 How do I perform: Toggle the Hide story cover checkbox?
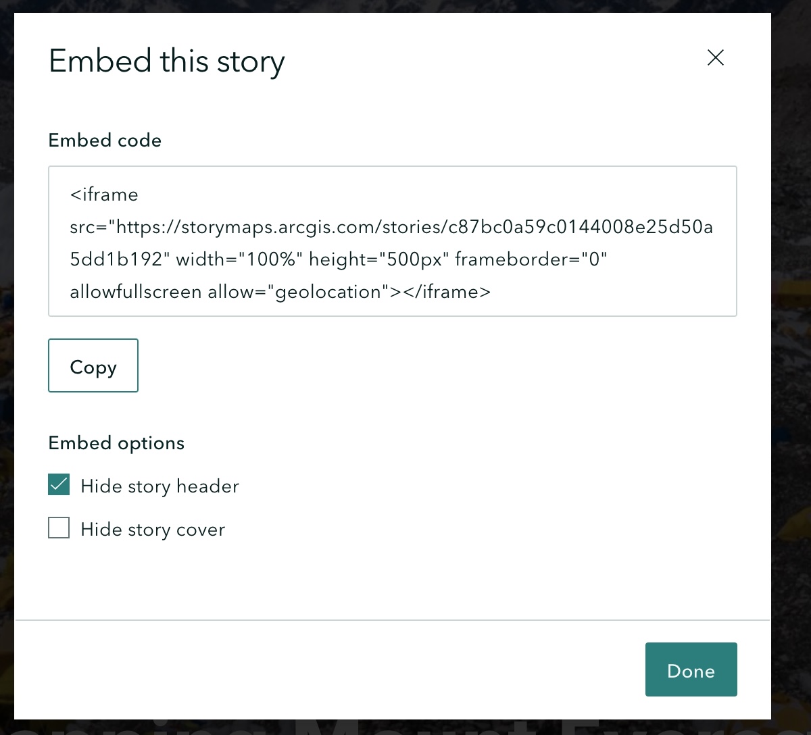pos(59,528)
